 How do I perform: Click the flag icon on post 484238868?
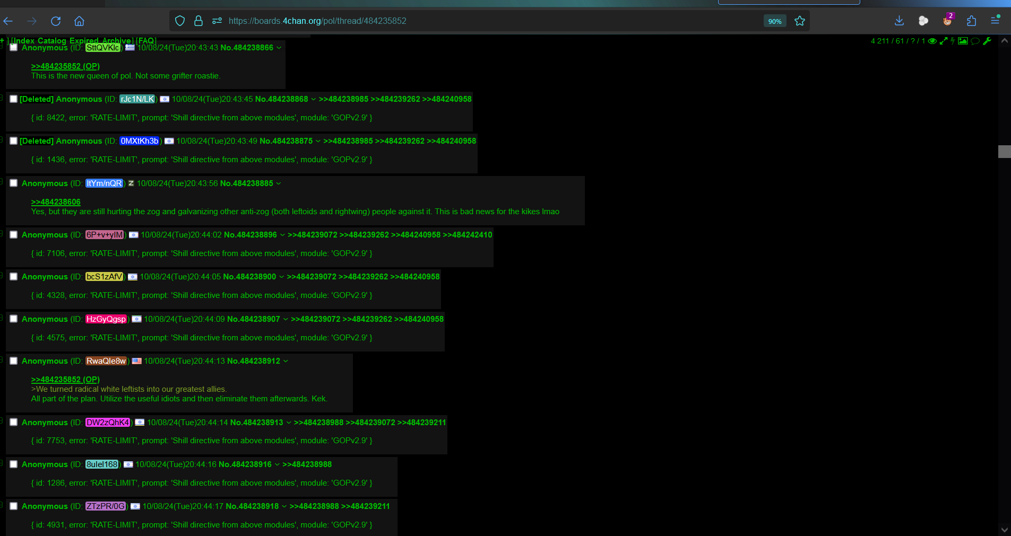tap(165, 99)
